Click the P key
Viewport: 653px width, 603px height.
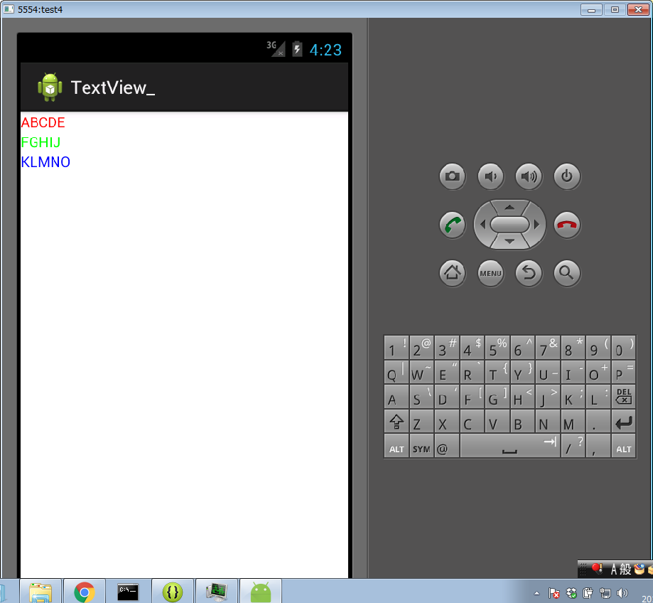[623, 372]
